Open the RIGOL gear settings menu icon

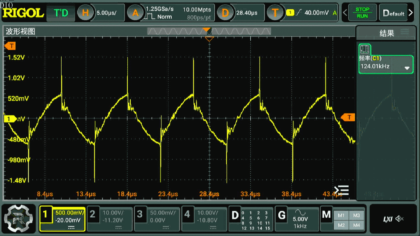point(18,219)
